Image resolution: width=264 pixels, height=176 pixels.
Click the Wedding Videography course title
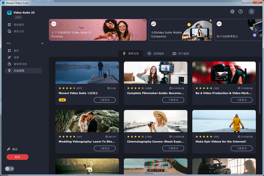[x=87, y=141]
